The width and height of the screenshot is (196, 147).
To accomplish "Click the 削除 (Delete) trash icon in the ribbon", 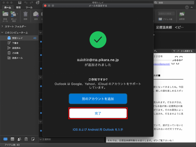I will pyautogui.click(x=25, y=15).
